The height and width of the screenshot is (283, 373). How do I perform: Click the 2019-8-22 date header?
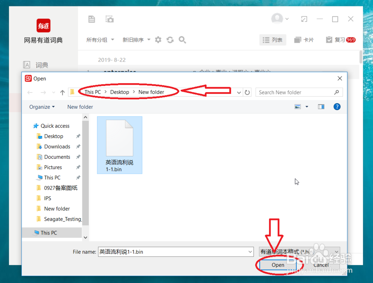pyautogui.click(x=112, y=60)
